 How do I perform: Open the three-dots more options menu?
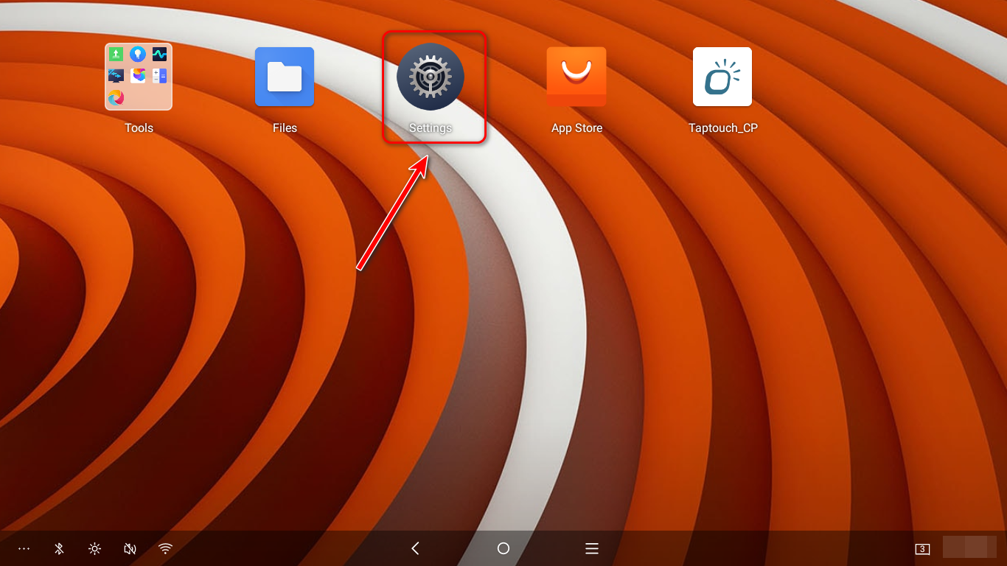coord(24,548)
